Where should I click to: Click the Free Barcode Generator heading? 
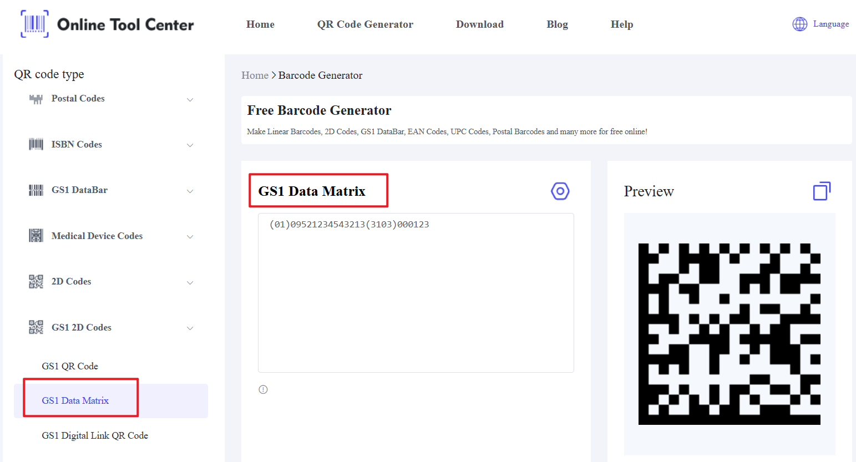pyautogui.click(x=319, y=110)
